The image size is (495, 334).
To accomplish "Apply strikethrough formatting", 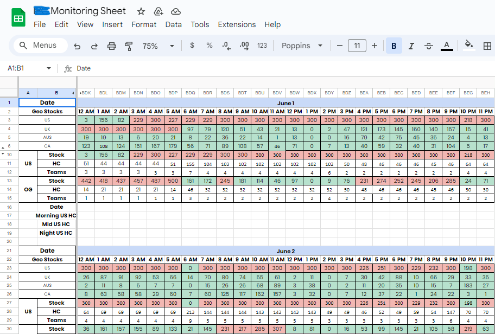I will pyautogui.click(x=428, y=46).
